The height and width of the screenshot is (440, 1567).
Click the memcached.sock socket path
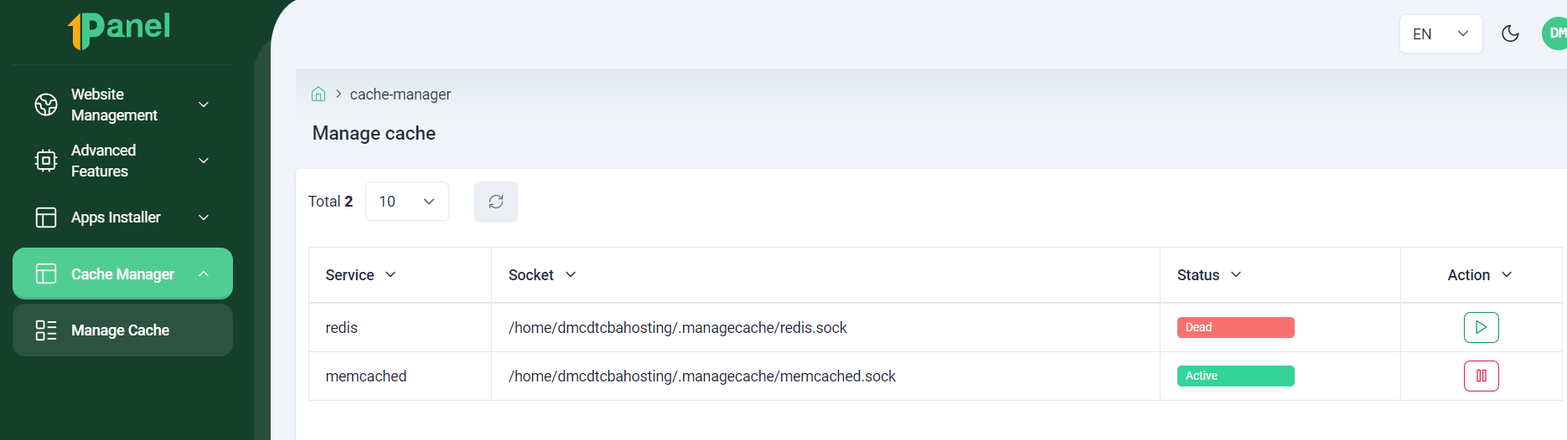click(702, 376)
